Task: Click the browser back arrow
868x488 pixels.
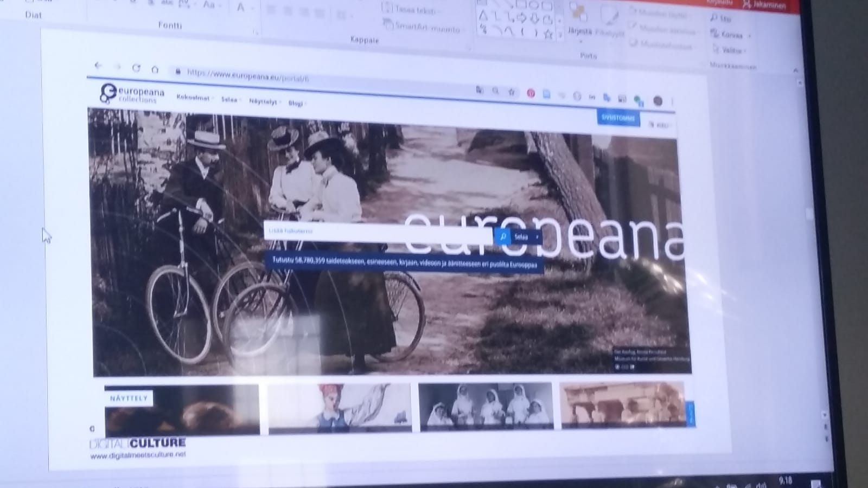Action: (98, 66)
